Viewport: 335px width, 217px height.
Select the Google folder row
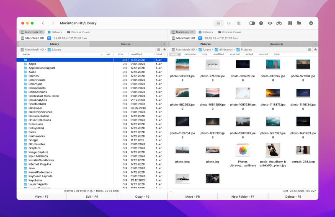(92, 140)
